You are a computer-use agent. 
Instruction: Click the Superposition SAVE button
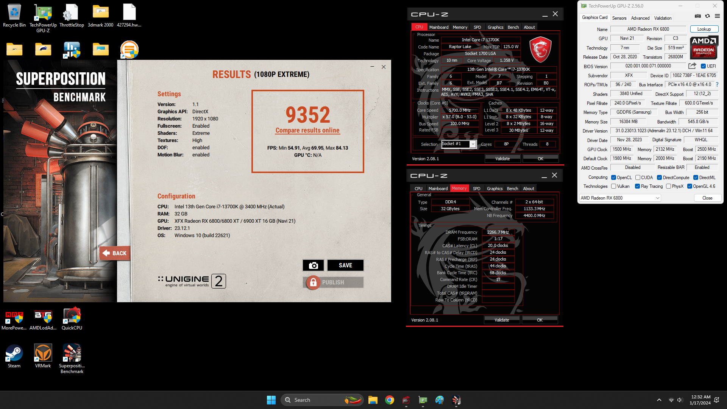pyautogui.click(x=345, y=265)
